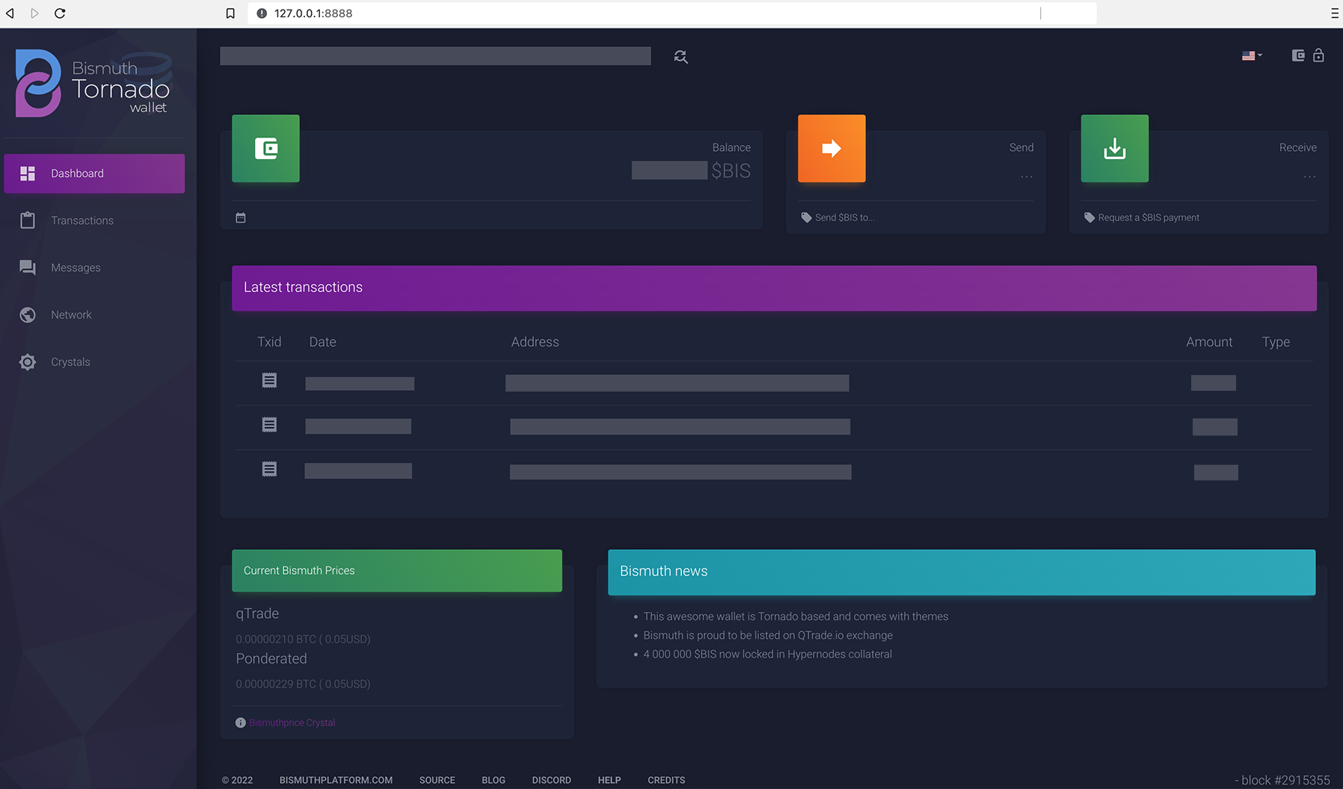
Task: Click the Ponderated price label
Action: pyautogui.click(x=271, y=658)
